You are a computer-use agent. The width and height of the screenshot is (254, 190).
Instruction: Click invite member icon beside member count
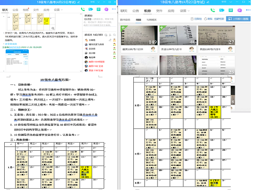(x=110, y=35)
